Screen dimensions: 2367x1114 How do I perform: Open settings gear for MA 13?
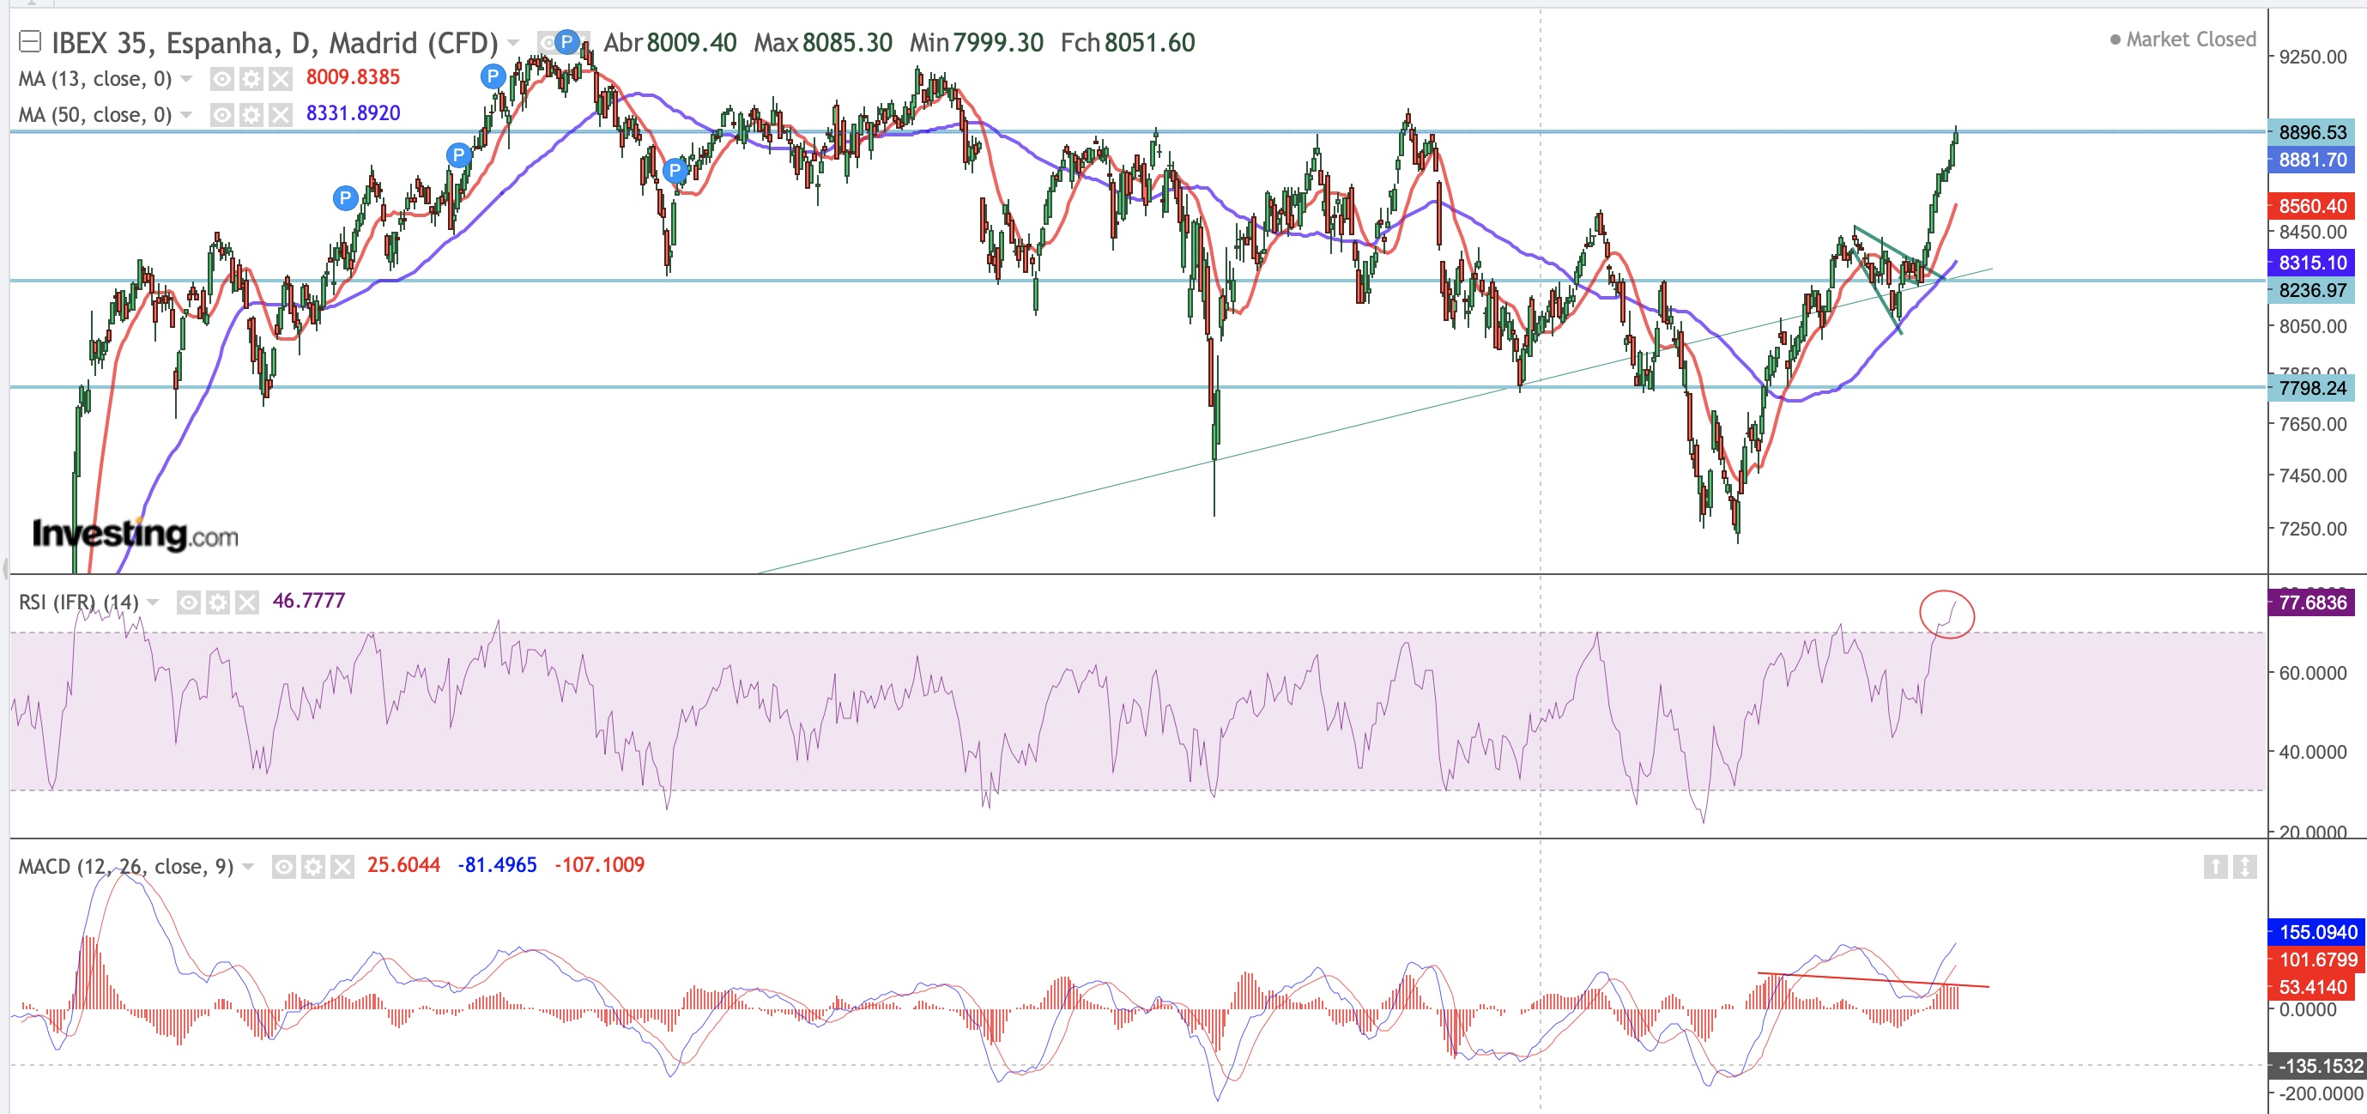251,79
